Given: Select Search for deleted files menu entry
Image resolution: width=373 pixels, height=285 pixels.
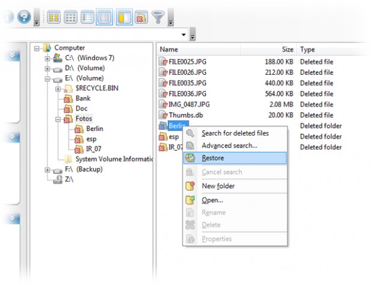Looking at the screenshot, I should click(235, 133).
